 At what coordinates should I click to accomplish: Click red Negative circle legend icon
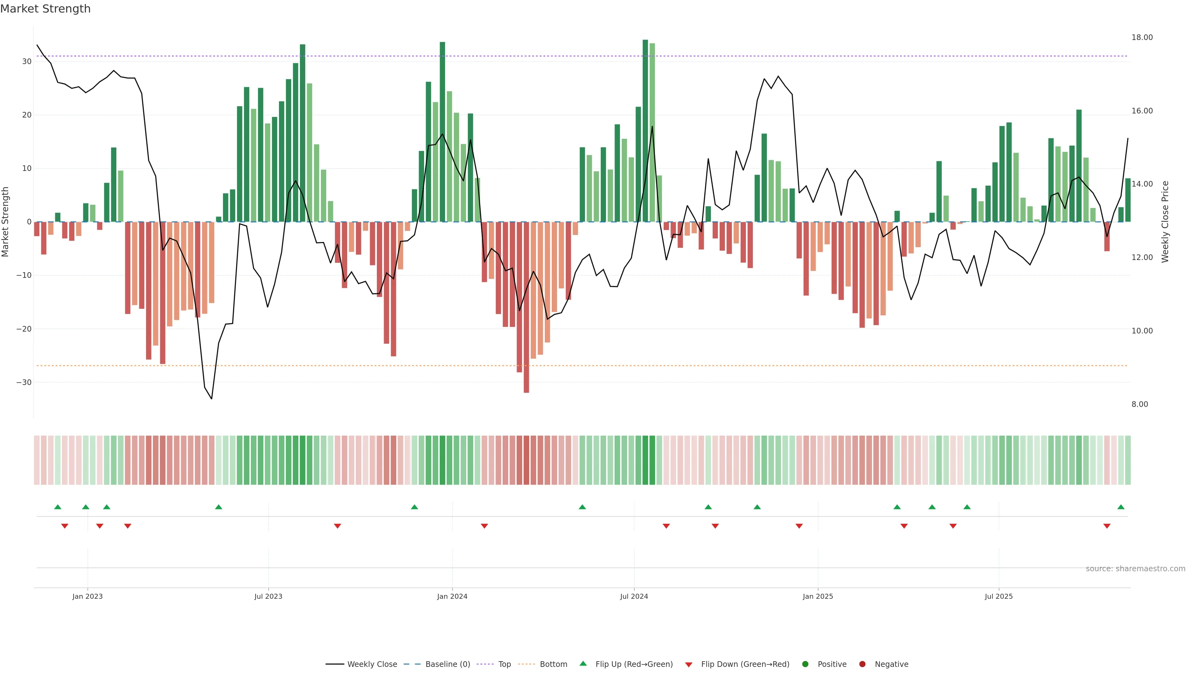862,664
